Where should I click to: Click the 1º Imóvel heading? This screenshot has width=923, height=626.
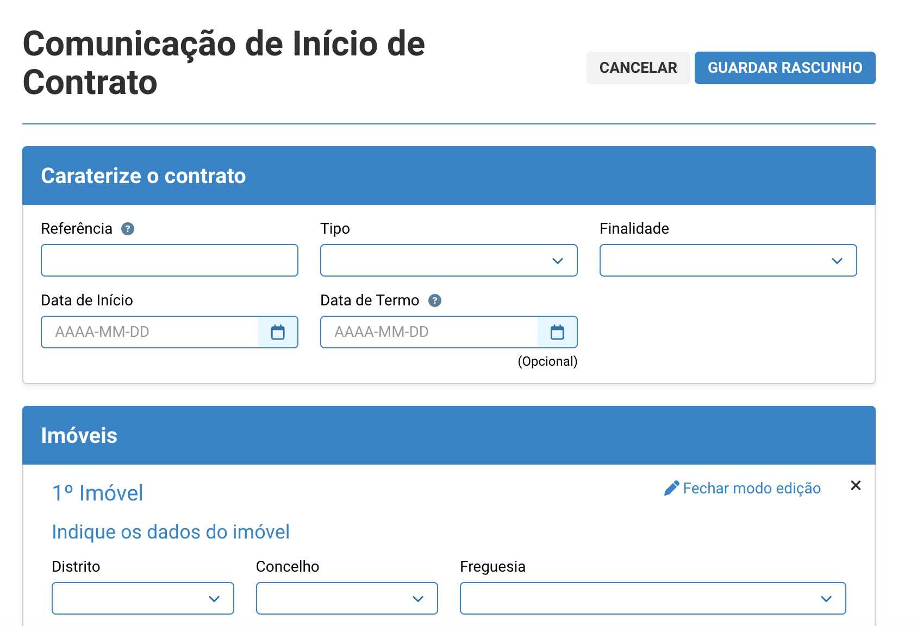[x=98, y=493]
